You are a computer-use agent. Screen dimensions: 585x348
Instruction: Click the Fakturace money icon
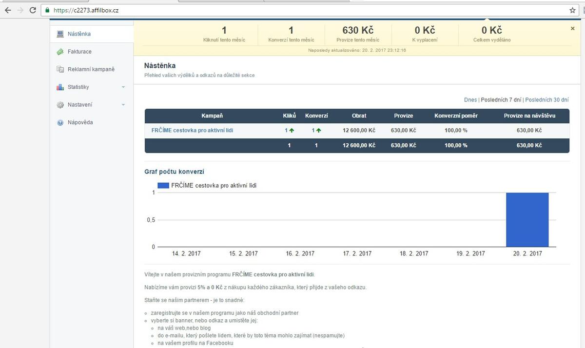click(60, 52)
